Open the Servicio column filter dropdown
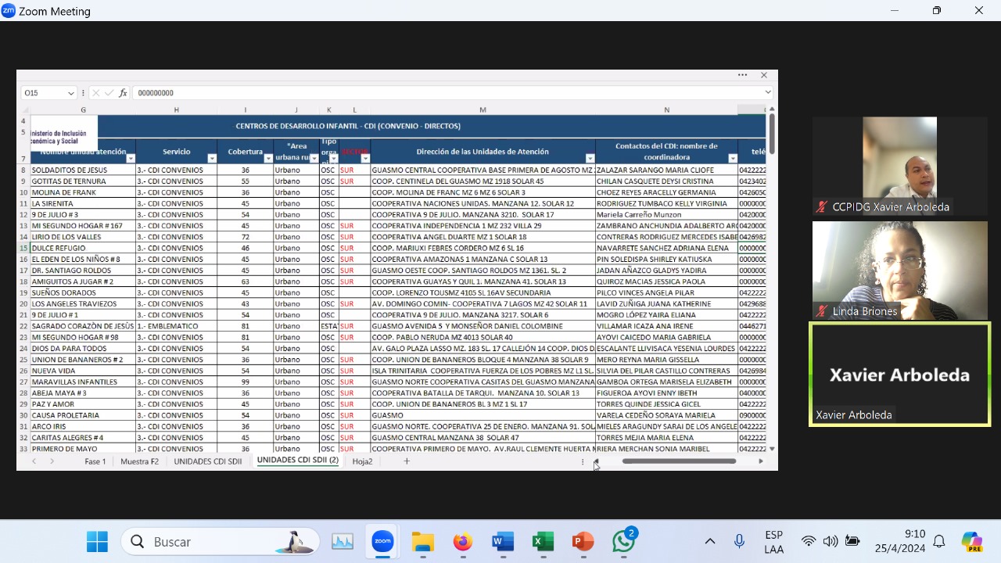 212,159
